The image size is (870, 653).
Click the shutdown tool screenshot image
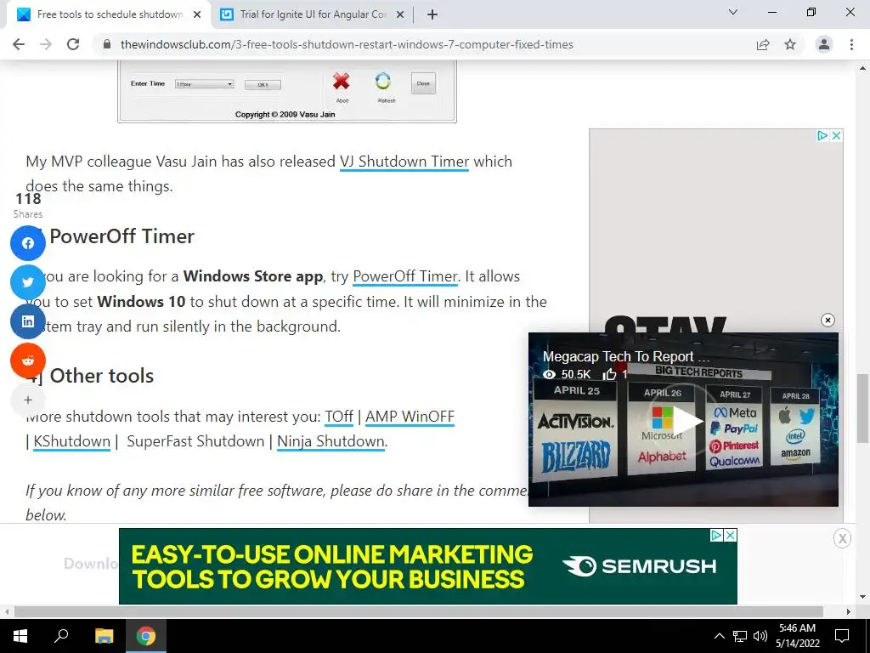point(287,92)
